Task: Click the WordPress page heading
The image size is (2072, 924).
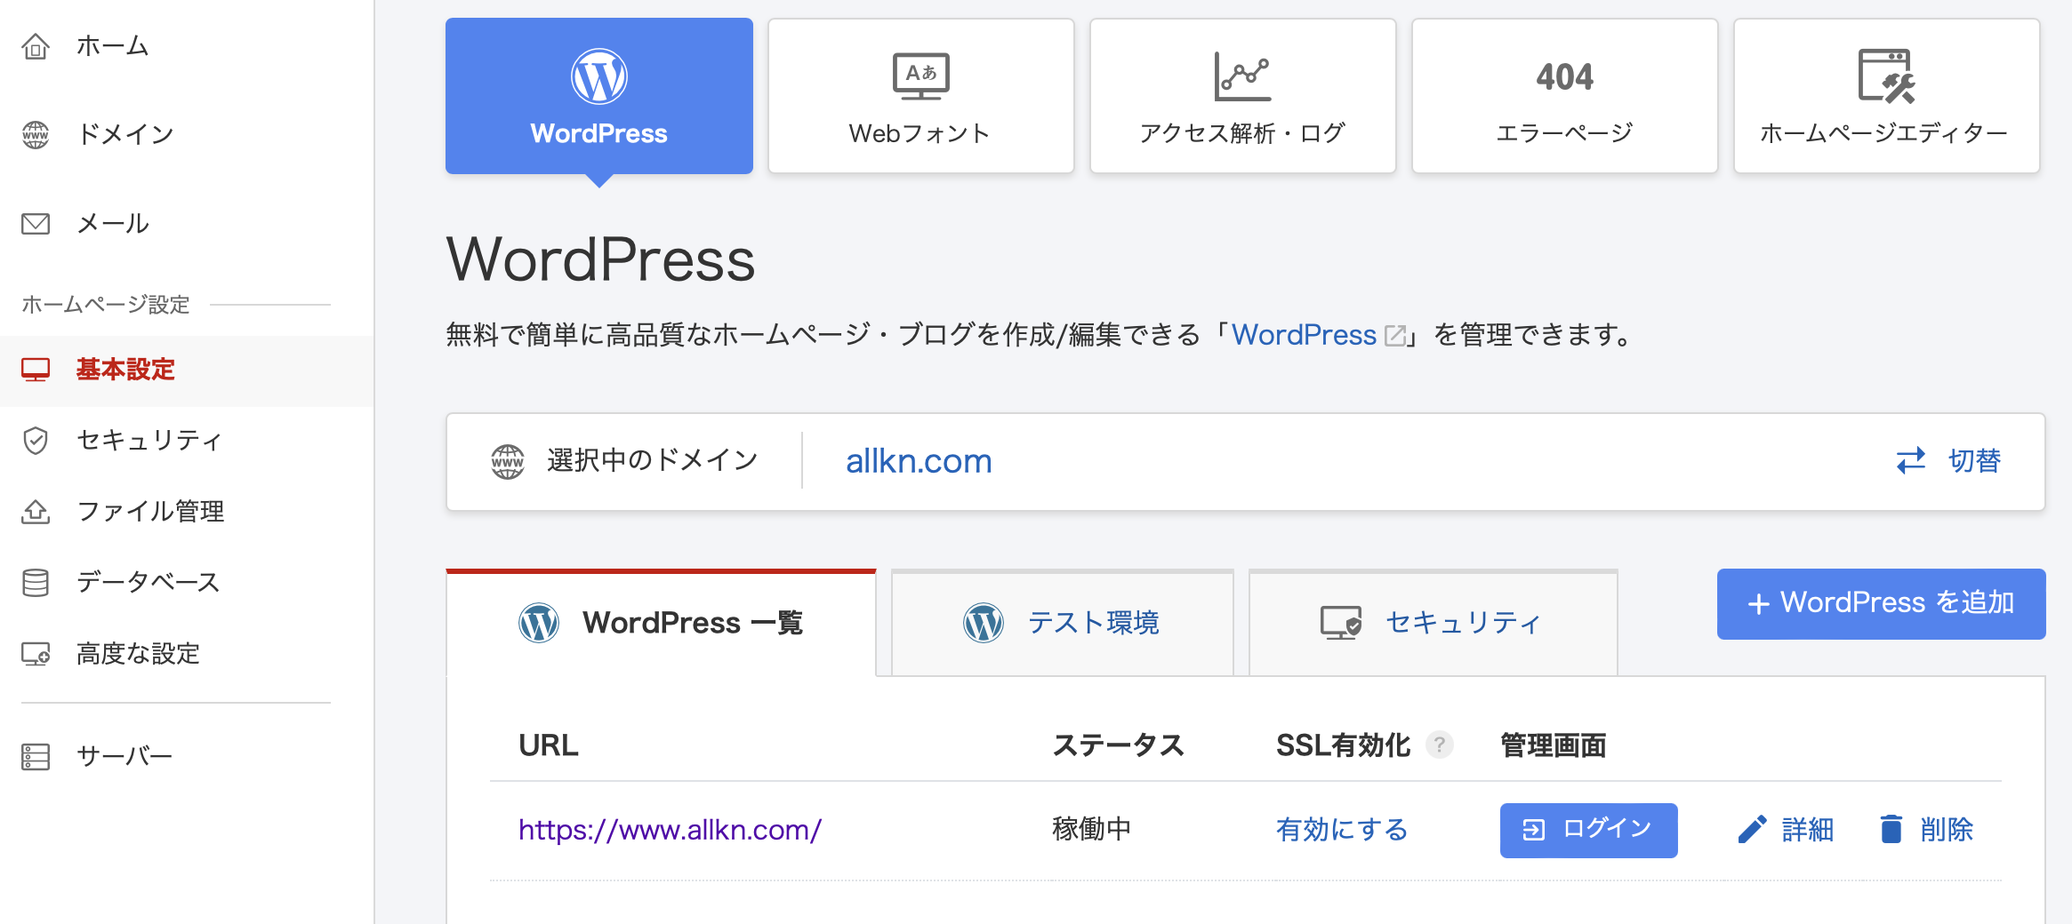Action: 601,259
